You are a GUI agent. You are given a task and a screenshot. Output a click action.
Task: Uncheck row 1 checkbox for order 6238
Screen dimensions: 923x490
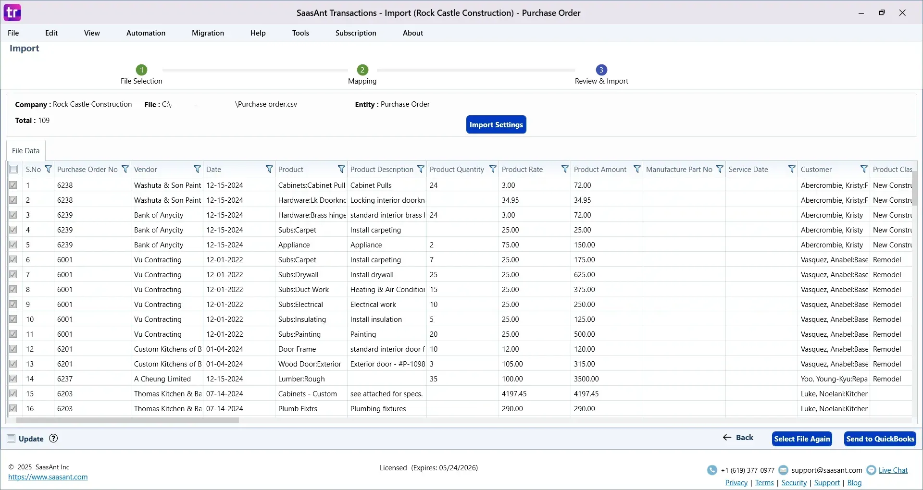(x=13, y=185)
